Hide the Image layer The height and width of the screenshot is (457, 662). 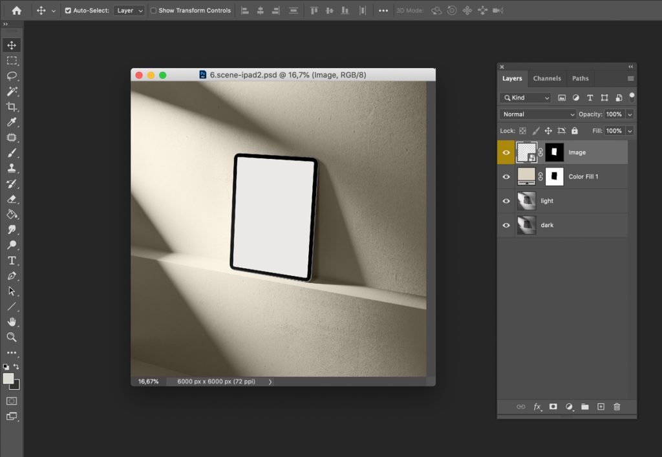[506, 153]
